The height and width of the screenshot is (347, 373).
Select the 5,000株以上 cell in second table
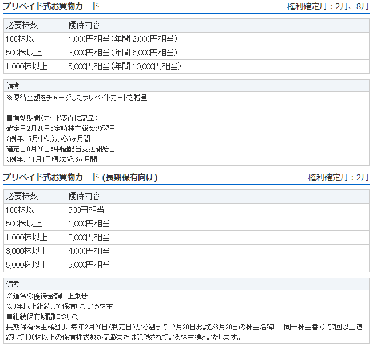[x=35, y=265]
